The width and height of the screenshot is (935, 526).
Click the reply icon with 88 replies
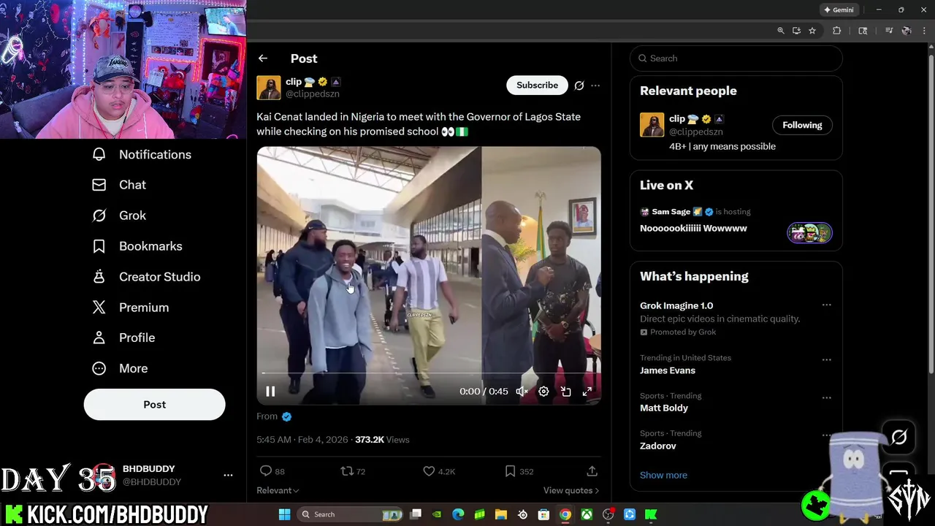[x=272, y=471]
